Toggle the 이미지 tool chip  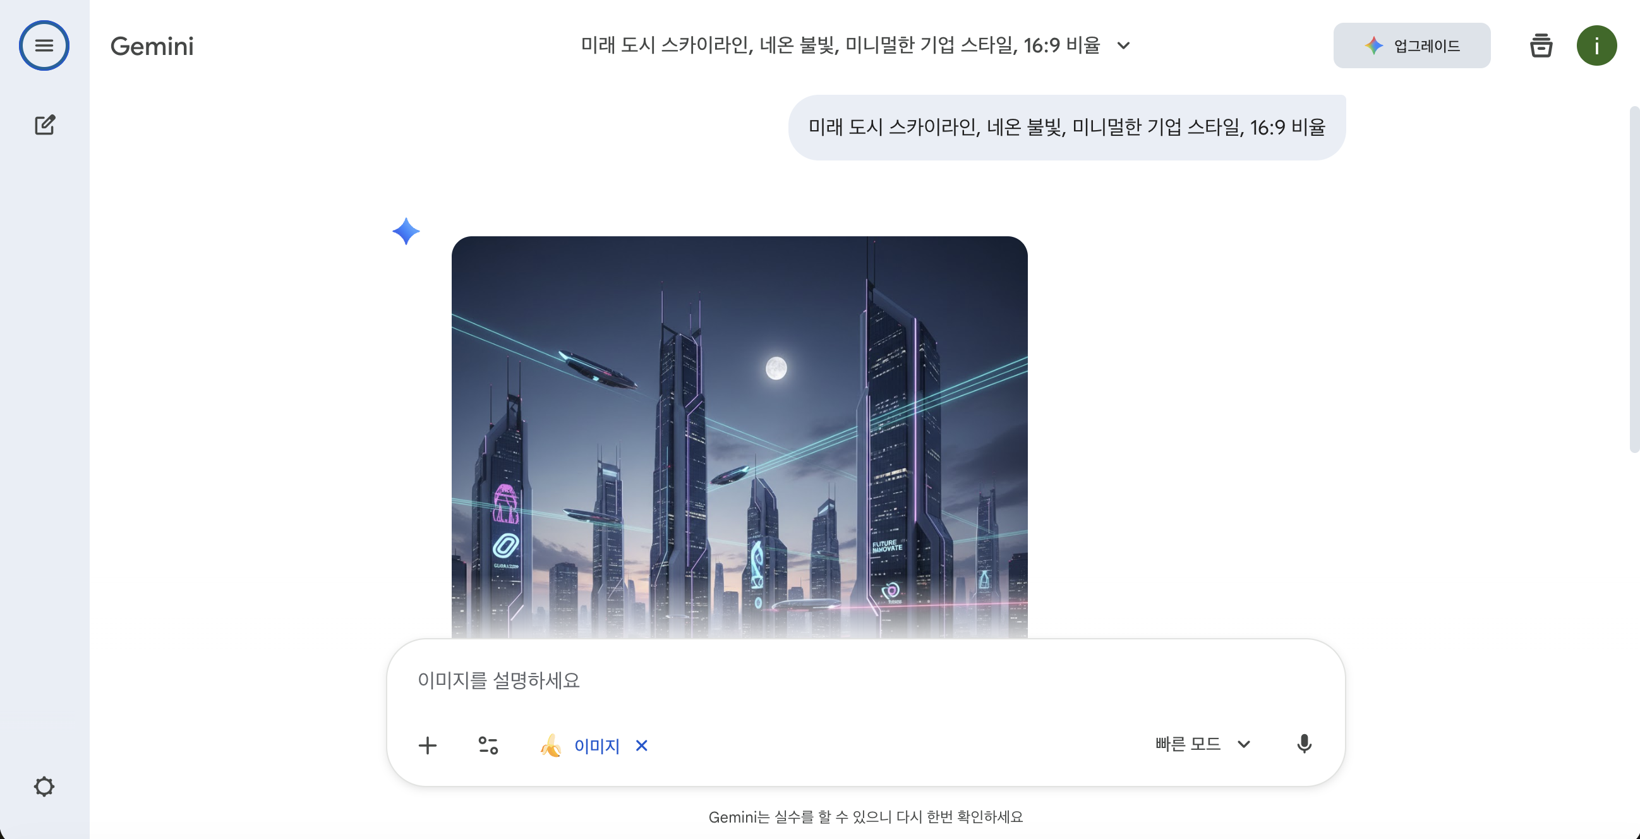tap(596, 745)
